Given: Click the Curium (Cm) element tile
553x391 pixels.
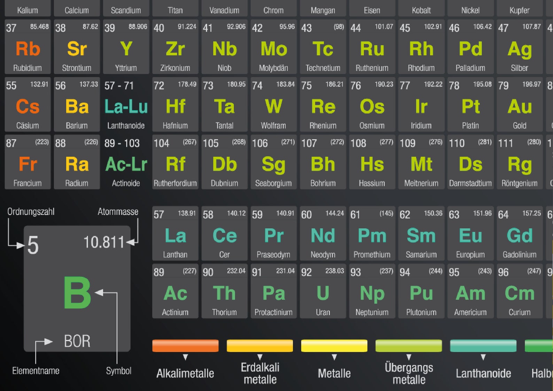Looking at the screenshot, I should pos(520,291).
